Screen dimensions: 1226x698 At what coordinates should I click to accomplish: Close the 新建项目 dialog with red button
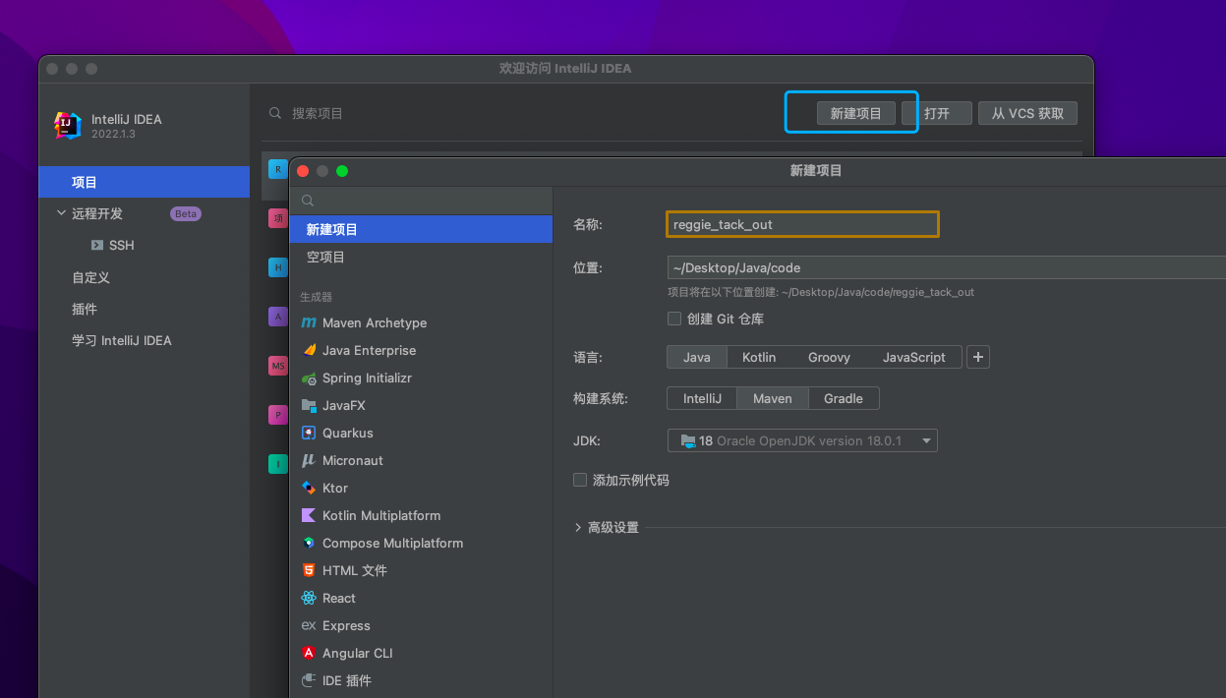(303, 170)
